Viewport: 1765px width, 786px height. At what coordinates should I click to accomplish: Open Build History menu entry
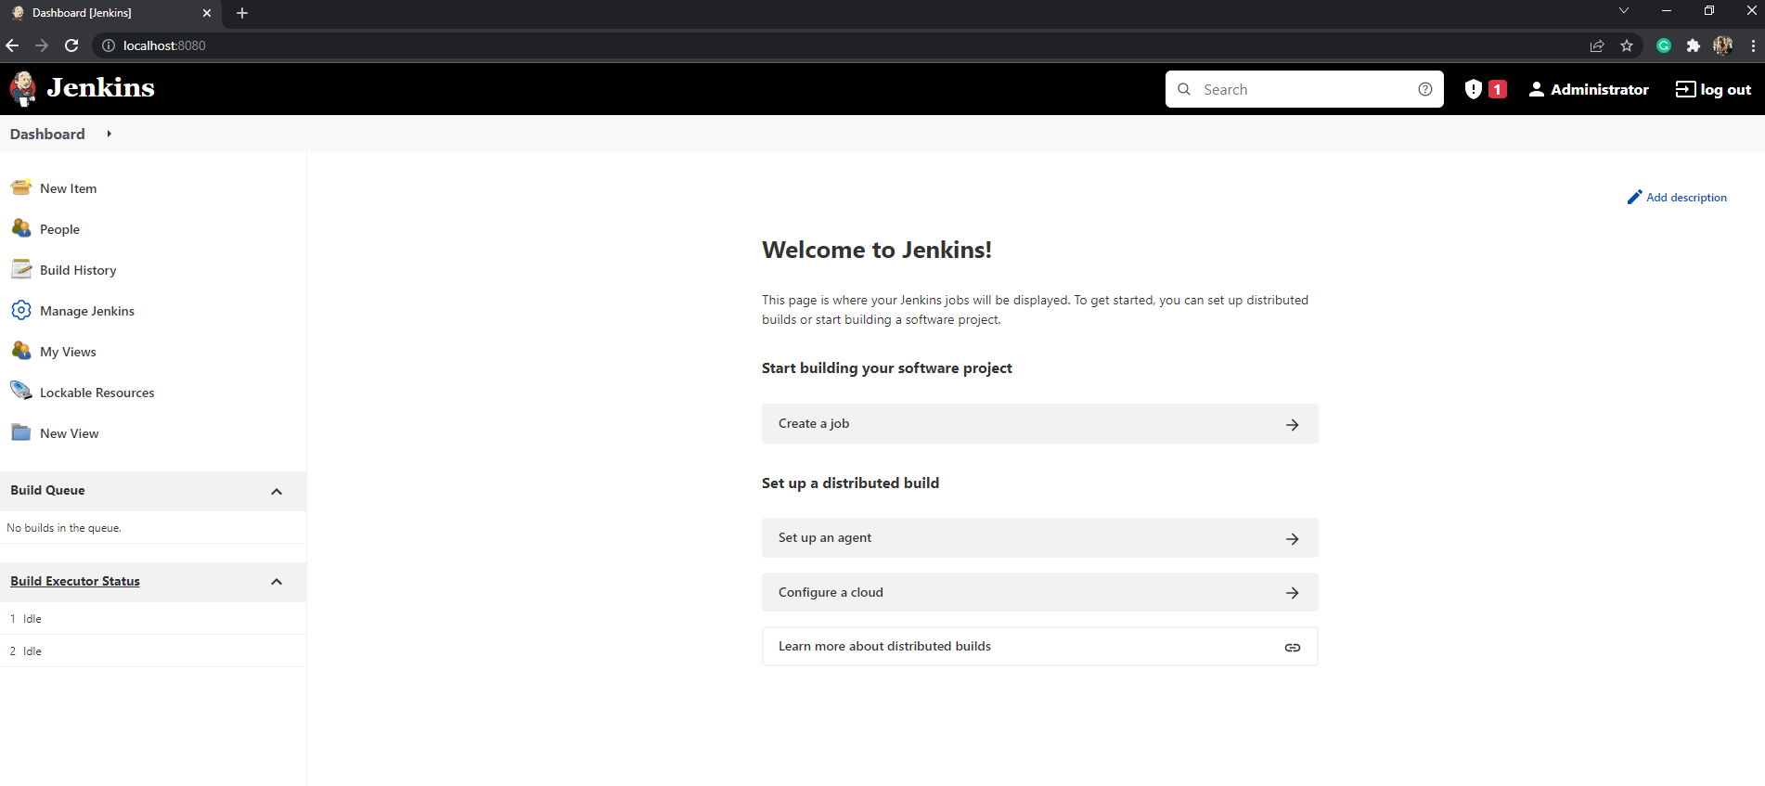tap(78, 270)
